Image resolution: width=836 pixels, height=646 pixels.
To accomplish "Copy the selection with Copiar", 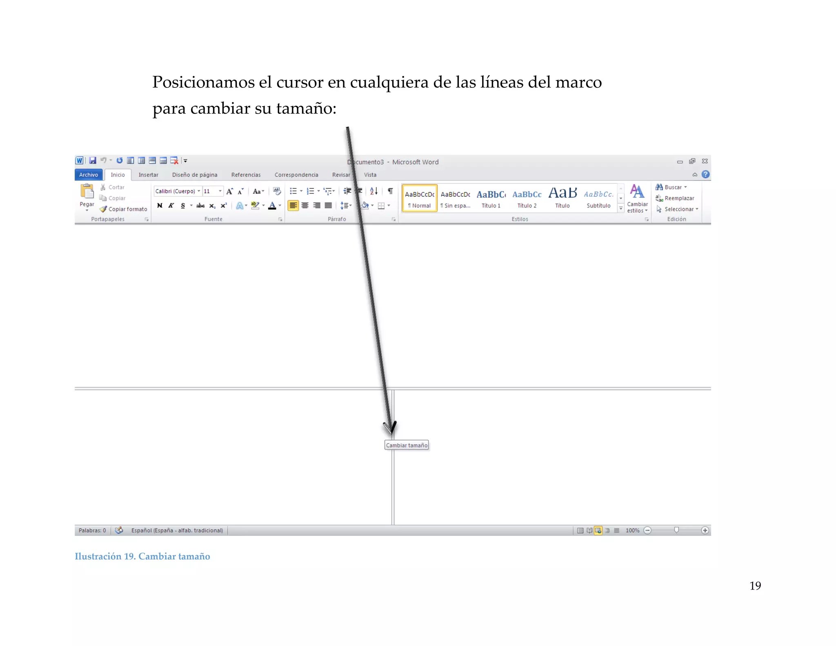I will 112,198.
